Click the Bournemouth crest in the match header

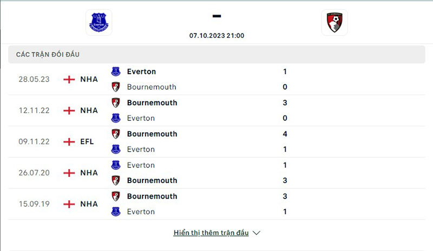point(334,23)
